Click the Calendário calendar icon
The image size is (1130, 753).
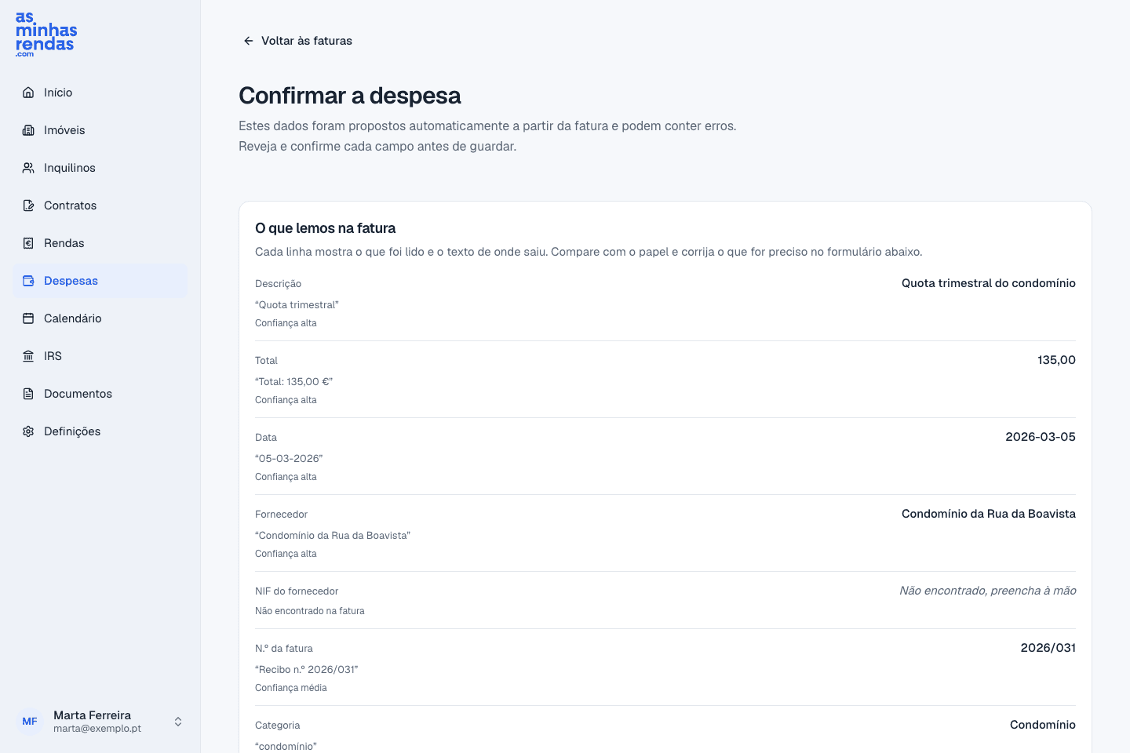(x=28, y=318)
